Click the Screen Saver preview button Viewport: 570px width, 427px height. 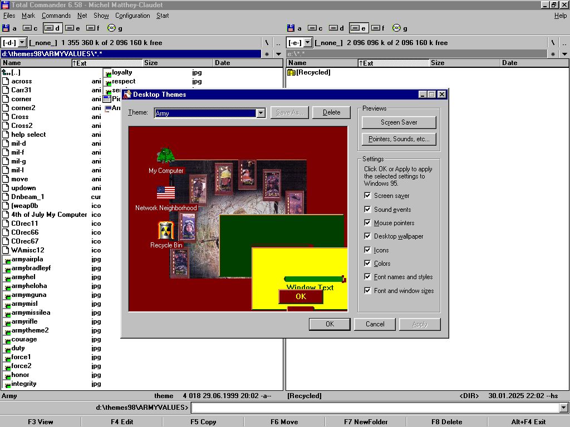[399, 122]
